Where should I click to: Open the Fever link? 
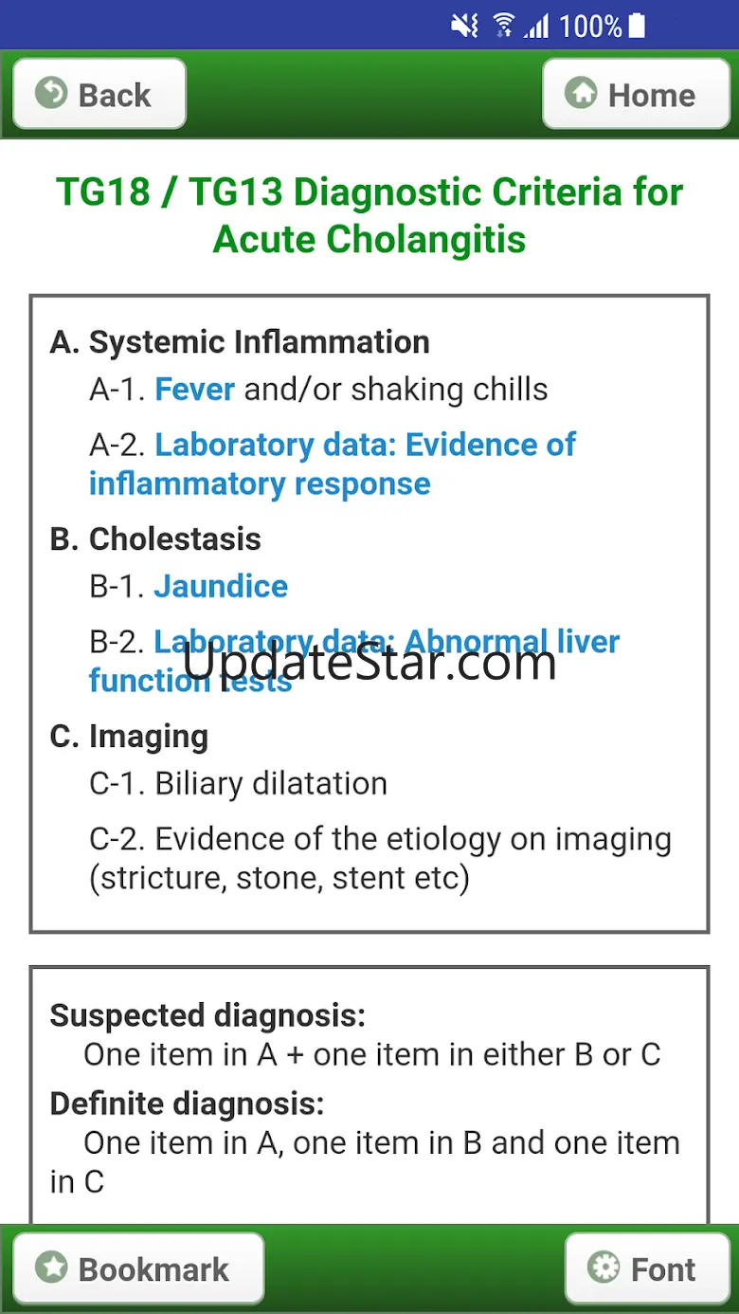coord(194,389)
